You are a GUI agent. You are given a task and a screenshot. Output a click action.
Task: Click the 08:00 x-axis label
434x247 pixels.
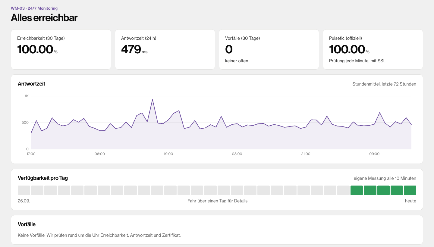pos(237,154)
